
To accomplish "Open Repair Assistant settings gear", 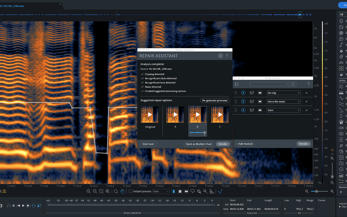I will click(x=220, y=56).
